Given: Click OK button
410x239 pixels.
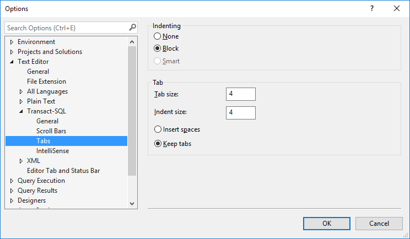Looking at the screenshot, I should (327, 224).
